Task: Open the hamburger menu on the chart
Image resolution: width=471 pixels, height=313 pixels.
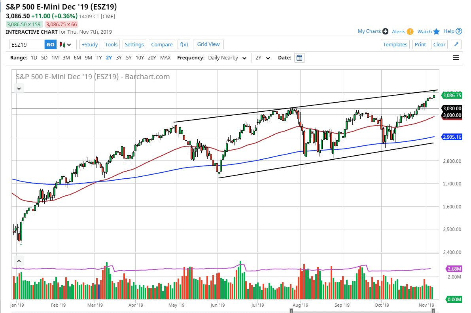Action: [x=456, y=57]
